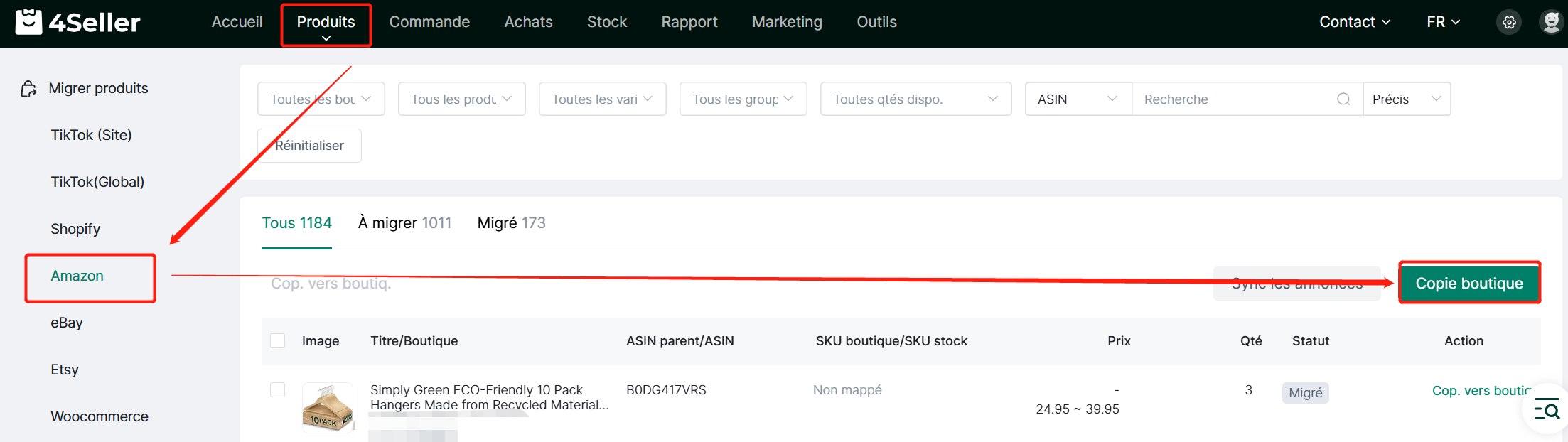
Task: Open the Marketing menu
Action: 787,22
